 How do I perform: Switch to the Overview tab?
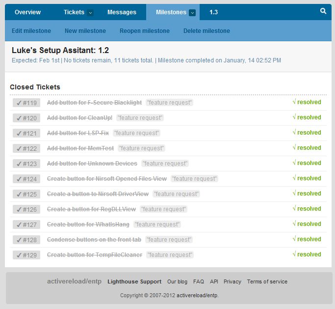pos(28,12)
